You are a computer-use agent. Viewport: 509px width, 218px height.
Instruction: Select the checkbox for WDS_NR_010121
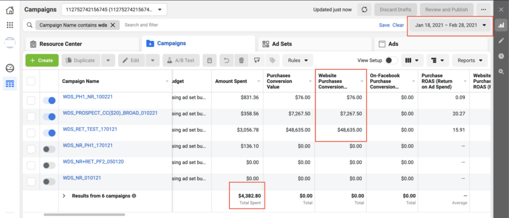tap(31, 182)
